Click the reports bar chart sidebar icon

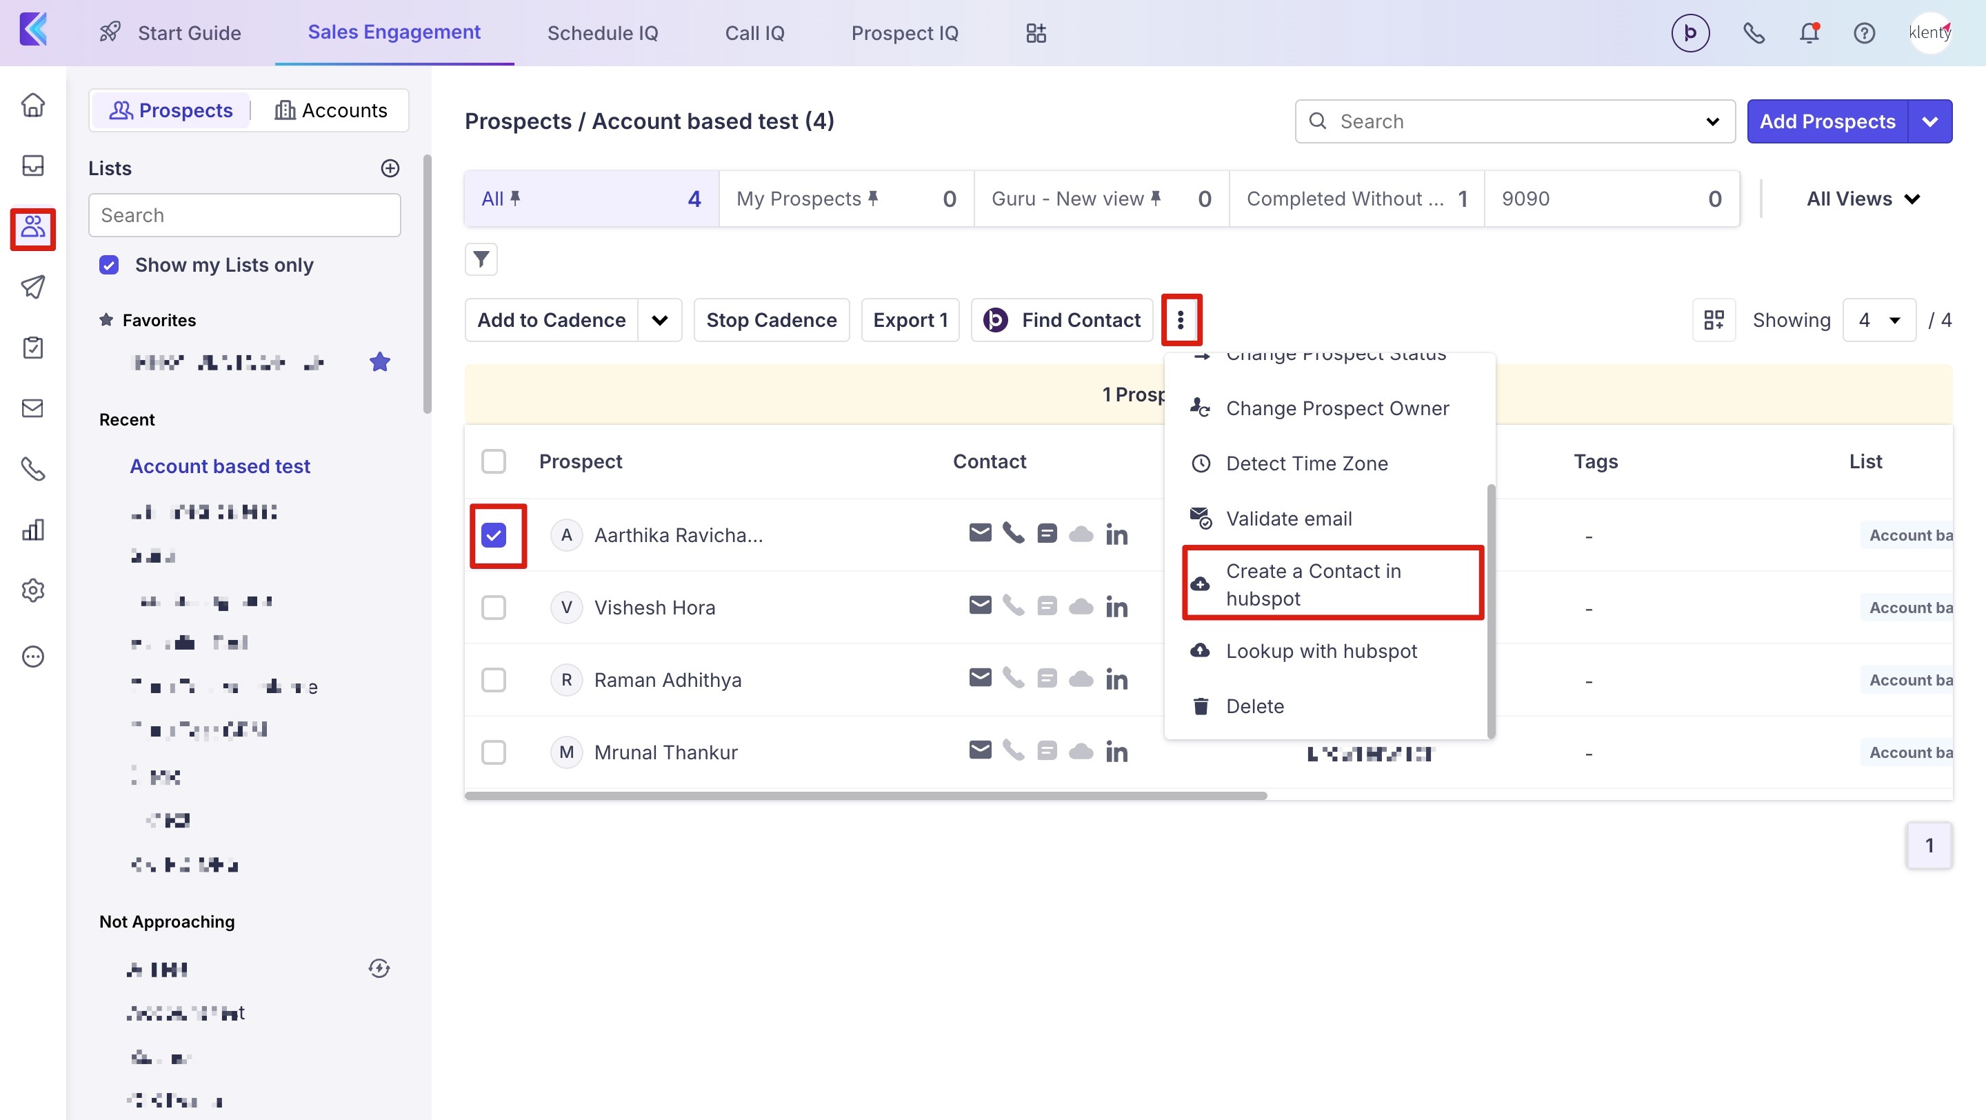pos(32,530)
